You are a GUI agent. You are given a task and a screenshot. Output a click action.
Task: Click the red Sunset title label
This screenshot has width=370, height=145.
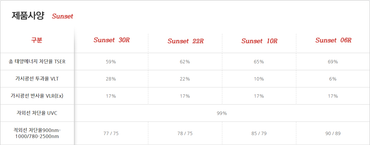pos(63,16)
